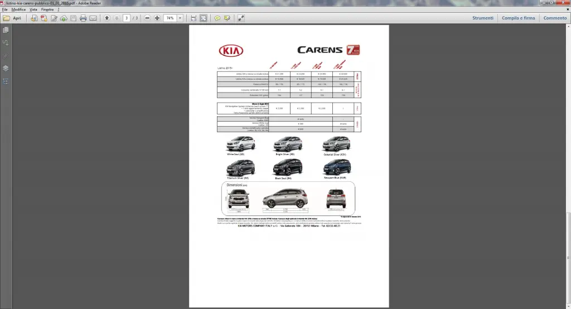Click the Black Soul car image

(288, 167)
